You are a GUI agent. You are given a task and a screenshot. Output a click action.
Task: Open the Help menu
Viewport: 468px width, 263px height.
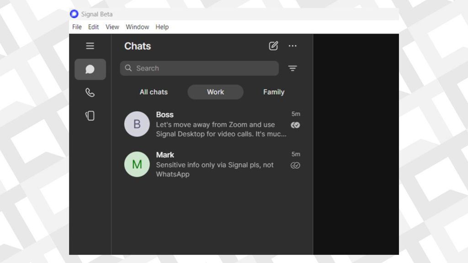coord(162,27)
